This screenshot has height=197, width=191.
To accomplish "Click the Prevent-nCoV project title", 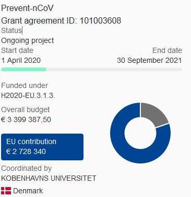I will 27,8.
